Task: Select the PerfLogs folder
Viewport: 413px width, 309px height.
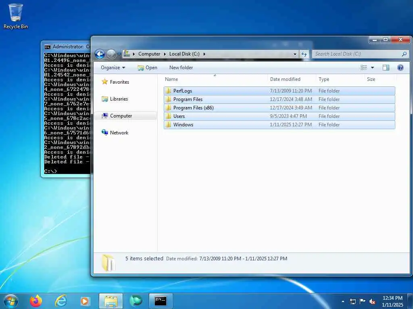Action: pos(279,91)
